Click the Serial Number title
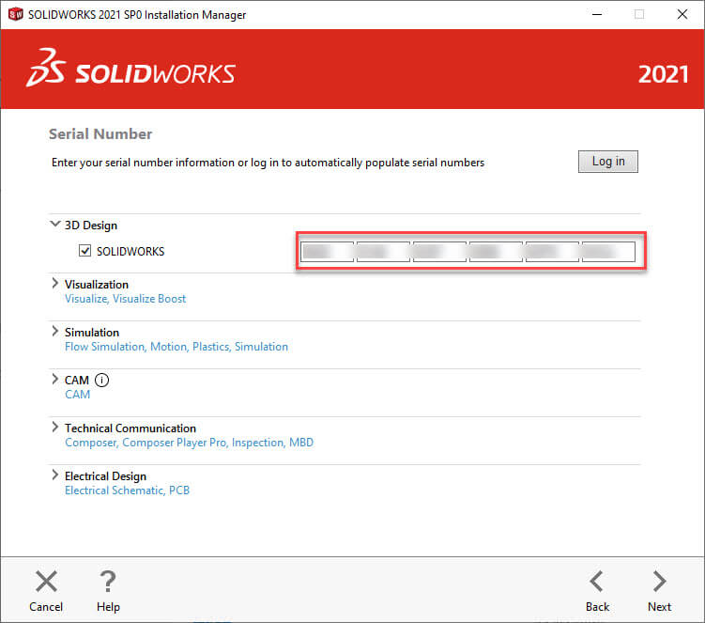Viewport: 705px width, 623px height. [100, 134]
